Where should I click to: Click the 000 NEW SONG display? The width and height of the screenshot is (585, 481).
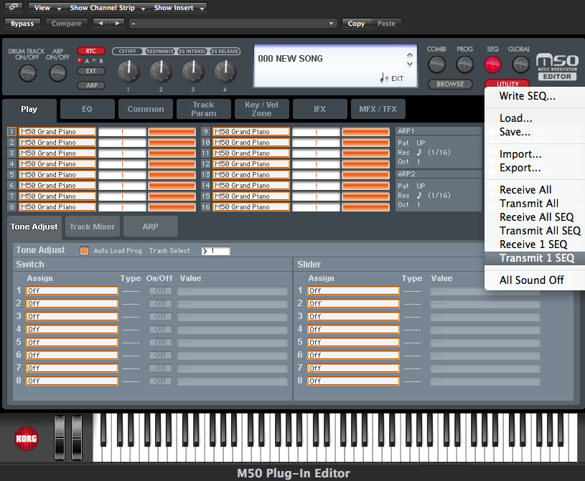(335, 67)
